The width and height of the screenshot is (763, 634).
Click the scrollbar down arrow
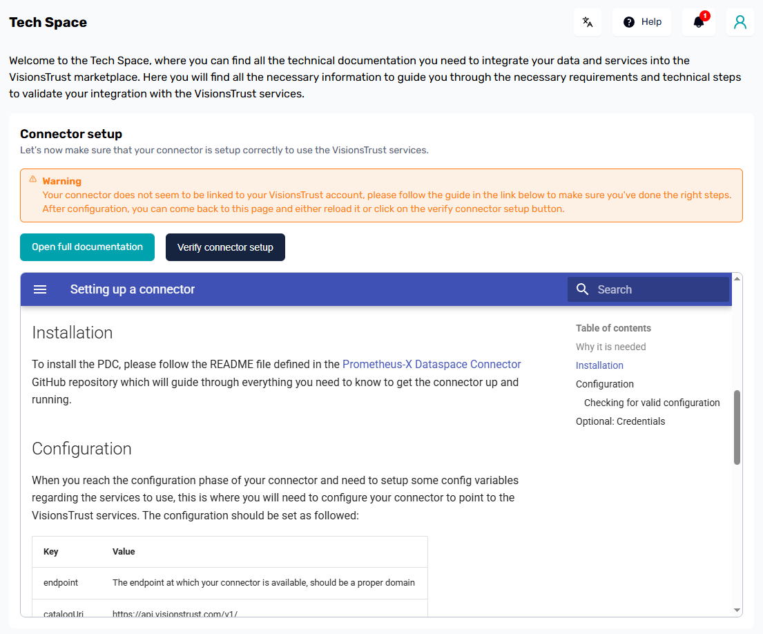(x=737, y=611)
